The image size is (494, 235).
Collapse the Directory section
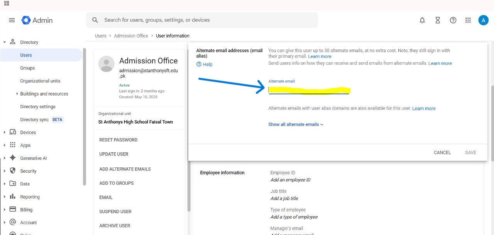pyautogui.click(x=4, y=42)
